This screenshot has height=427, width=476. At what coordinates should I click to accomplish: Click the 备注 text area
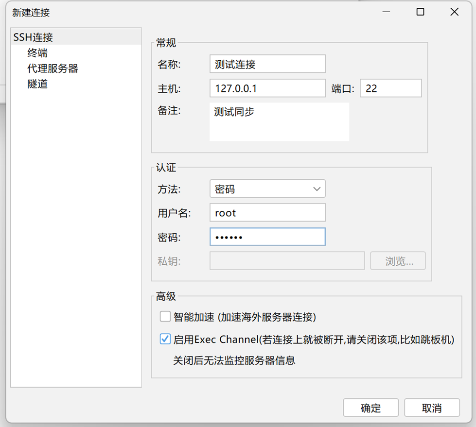pos(279,122)
